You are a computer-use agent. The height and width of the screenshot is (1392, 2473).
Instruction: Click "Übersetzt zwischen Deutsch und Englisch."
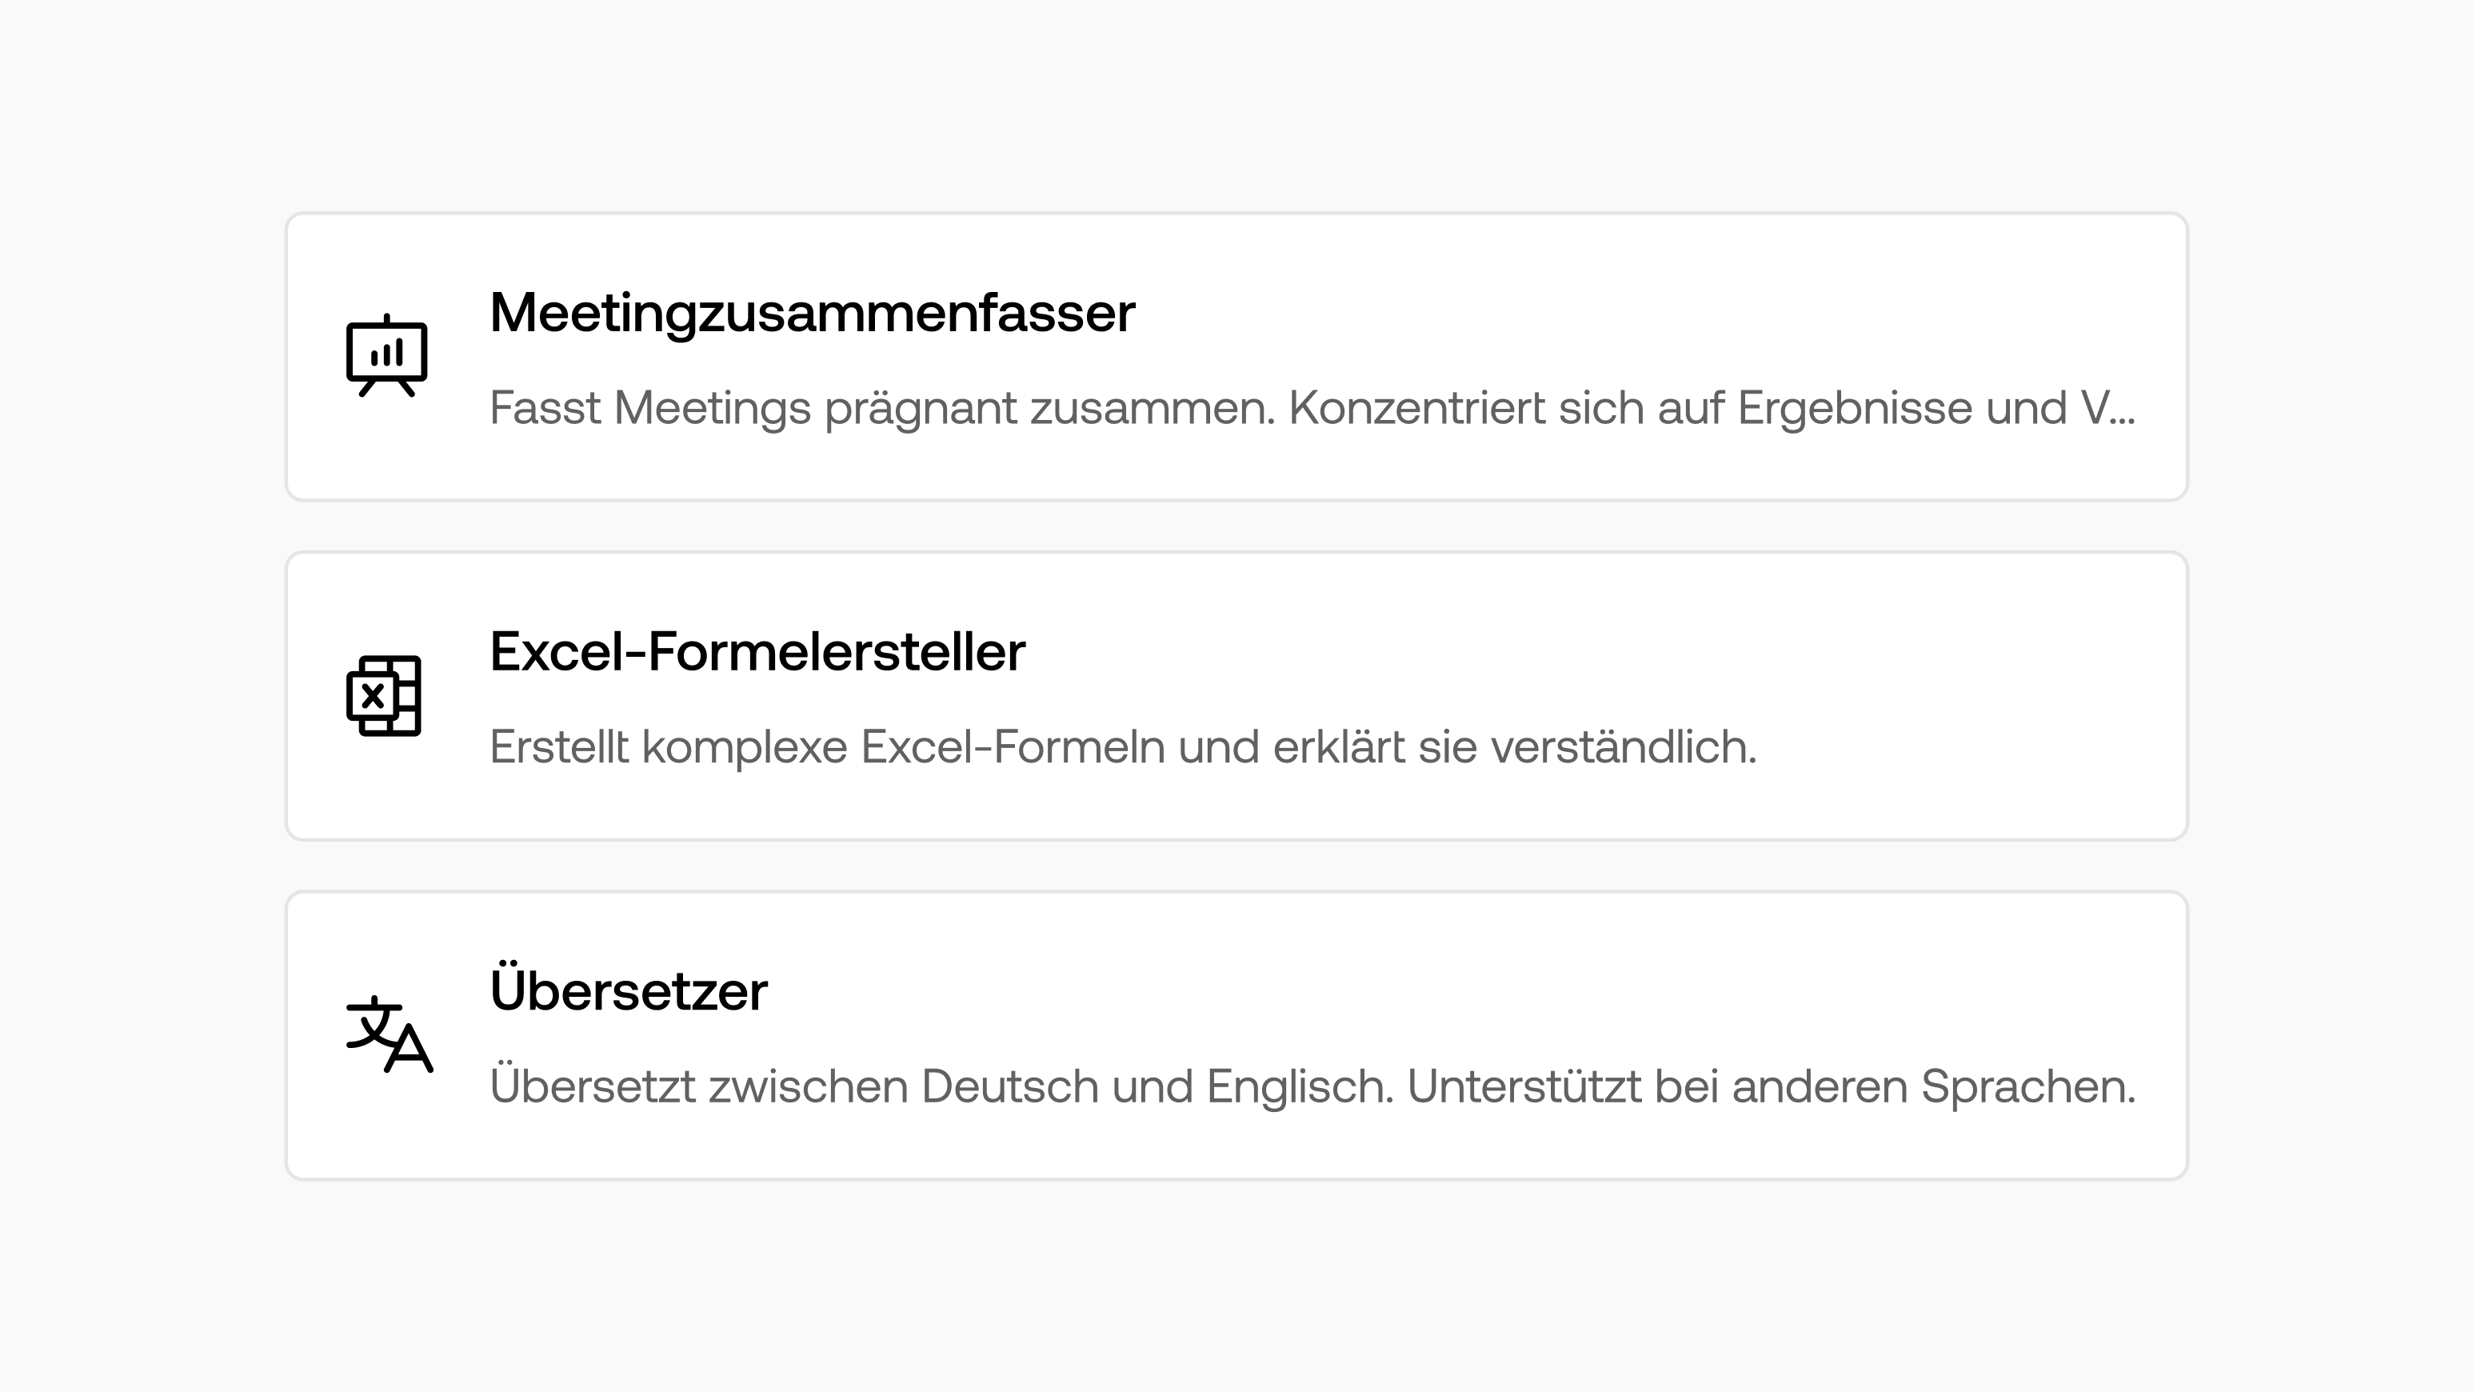click(x=940, y=1086)
